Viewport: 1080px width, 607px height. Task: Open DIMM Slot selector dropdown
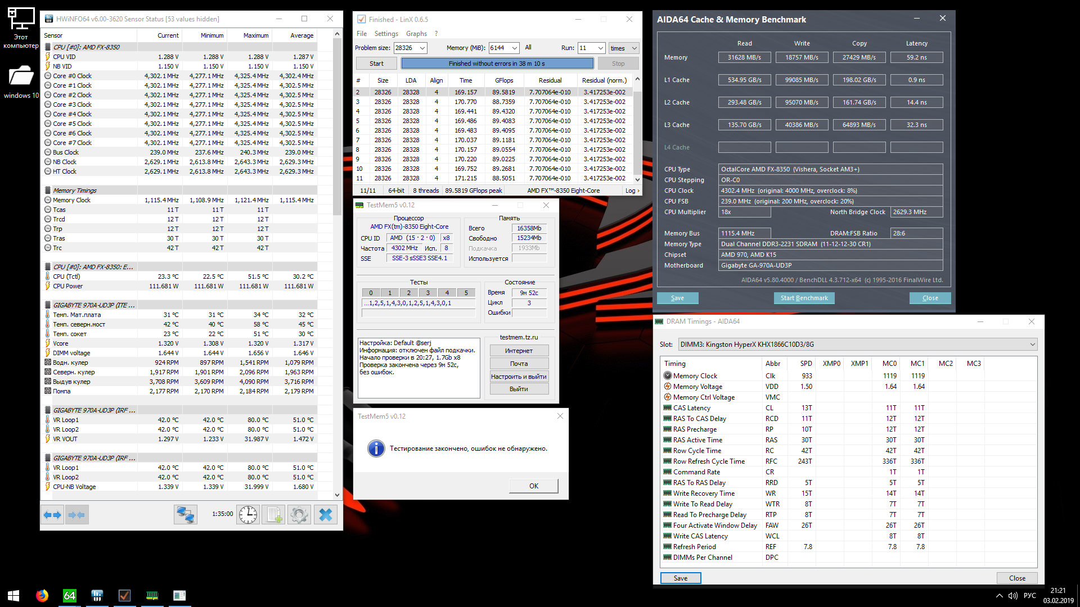pyautogui.click(x=1033, y=345)
